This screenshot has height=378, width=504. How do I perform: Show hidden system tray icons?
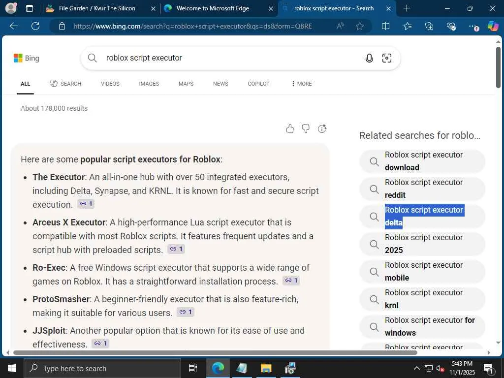coord(416,368)
